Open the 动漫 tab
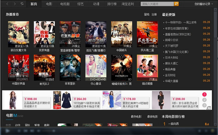This screenshot has width=218, height=135. point(96,4)
